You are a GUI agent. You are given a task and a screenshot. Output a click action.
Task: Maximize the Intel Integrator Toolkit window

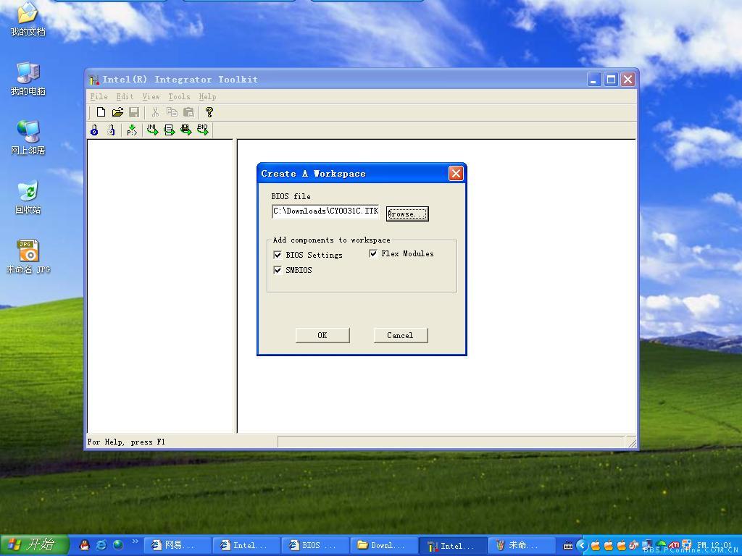click(611, 80)
